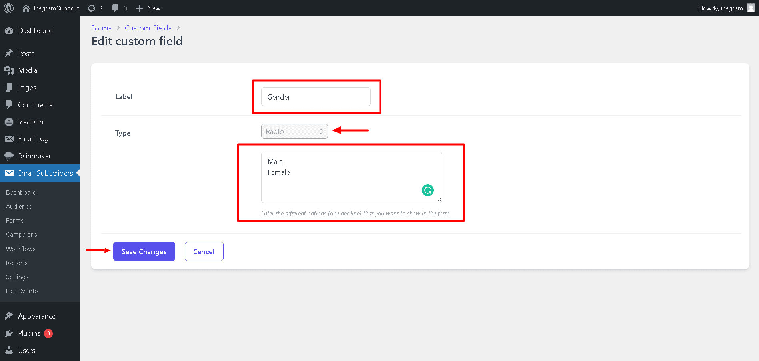This screenshot has height=361, width=759.
Task: Click the Appearance brush icon
Action: tap(9, 316)
